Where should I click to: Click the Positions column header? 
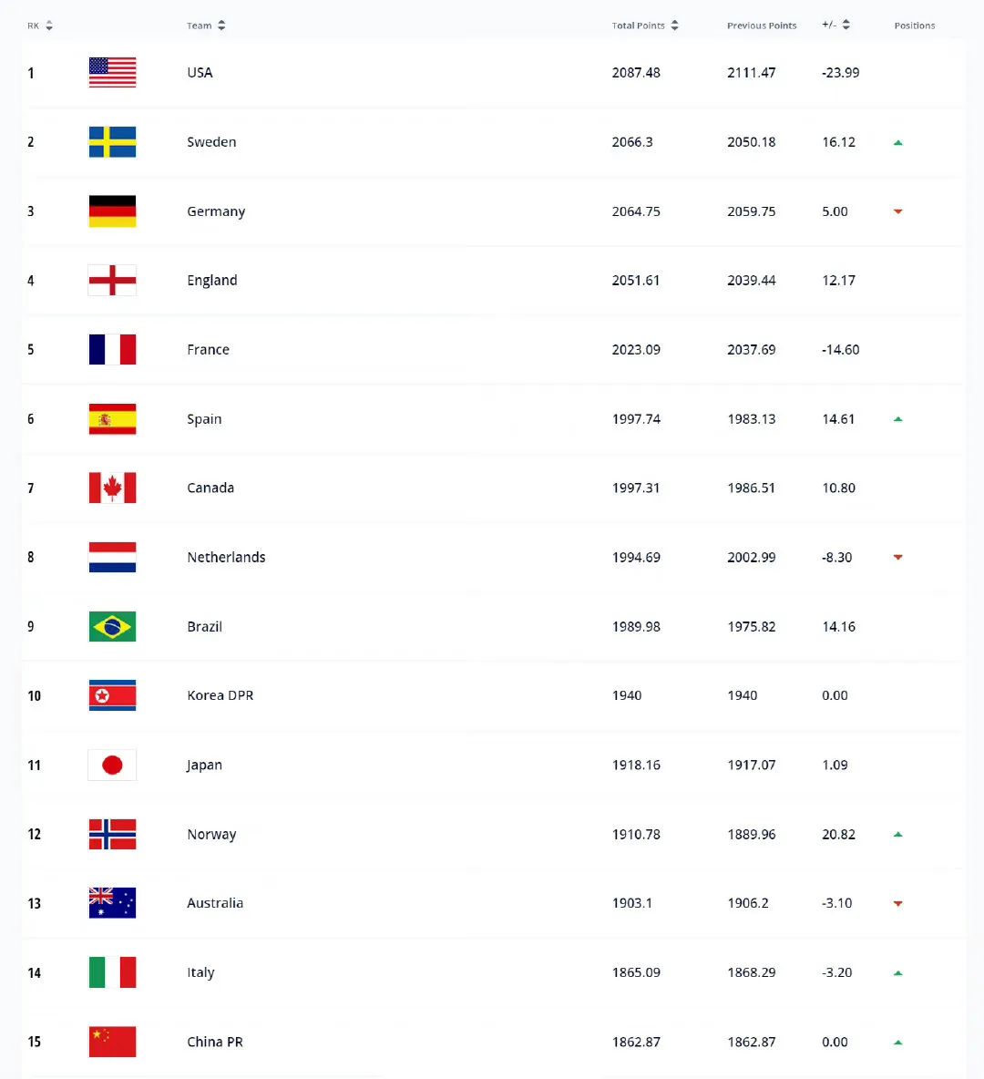pyautogui.click(x=915, y=26)
